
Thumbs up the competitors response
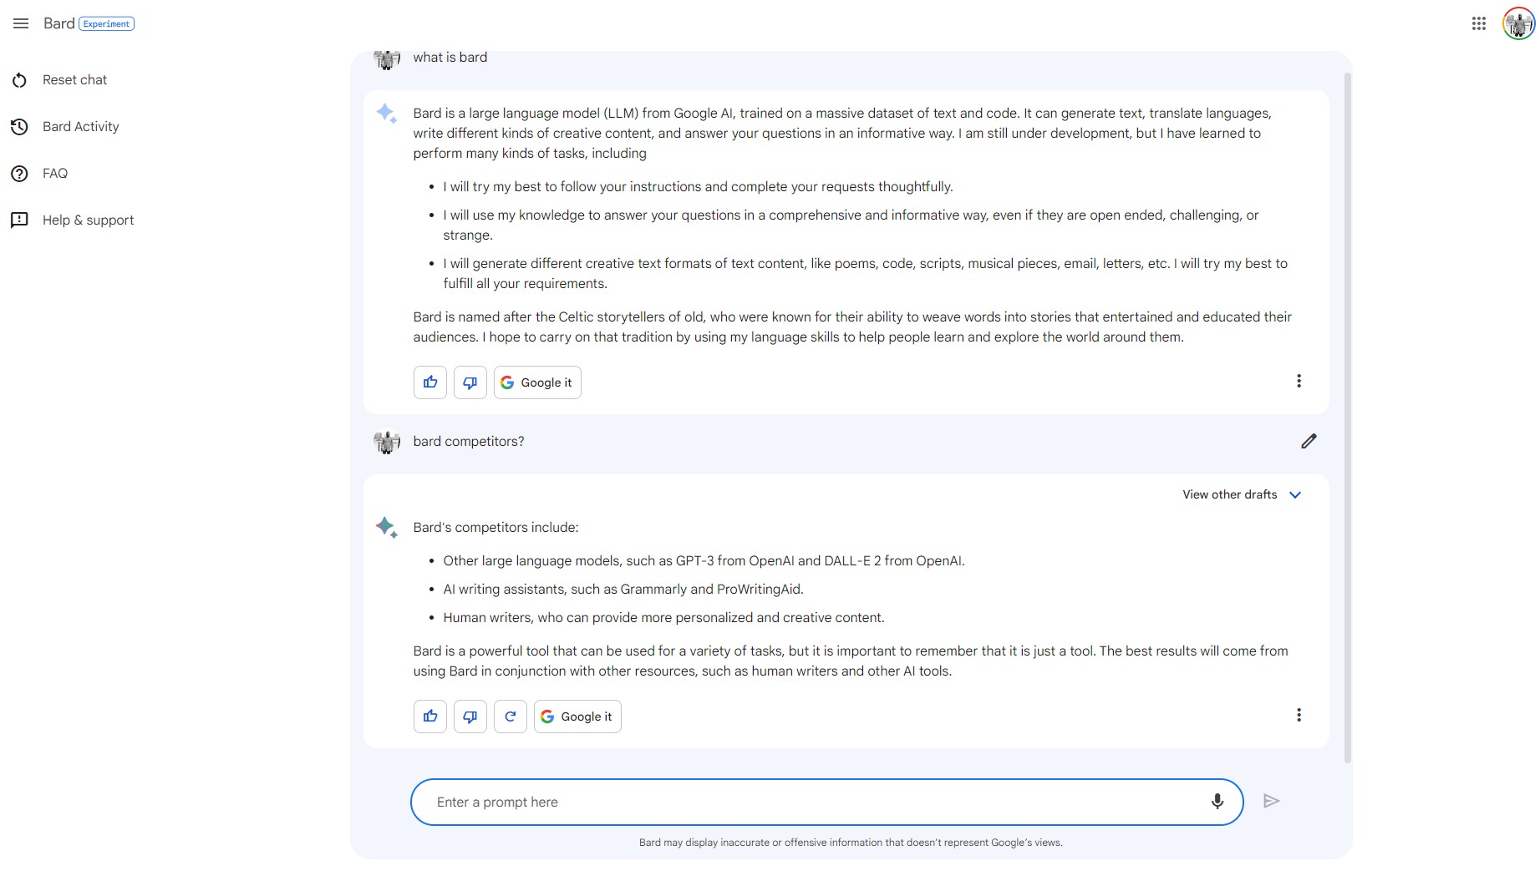click(x=430, y=717)
